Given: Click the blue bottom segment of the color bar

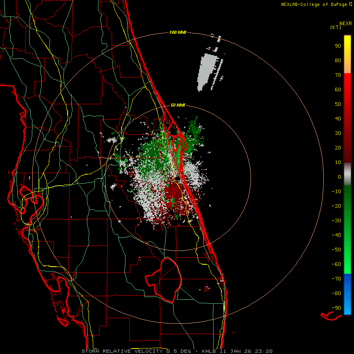Looking at the screenshot, I should point(347,294).
